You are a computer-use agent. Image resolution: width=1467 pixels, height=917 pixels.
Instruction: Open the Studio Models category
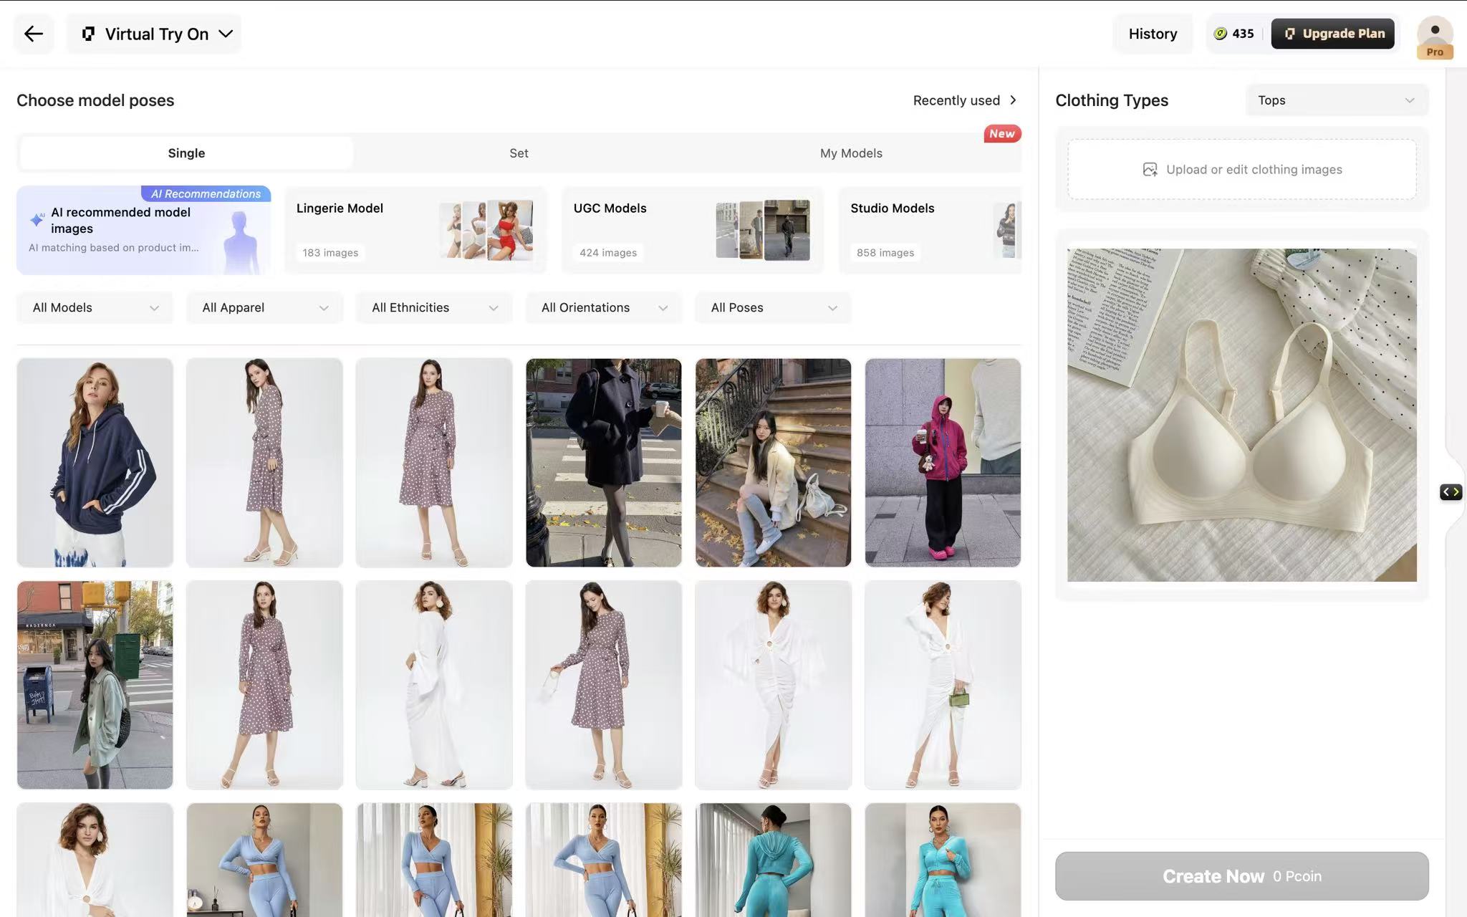pyautogui.click(x=930, y=230)
